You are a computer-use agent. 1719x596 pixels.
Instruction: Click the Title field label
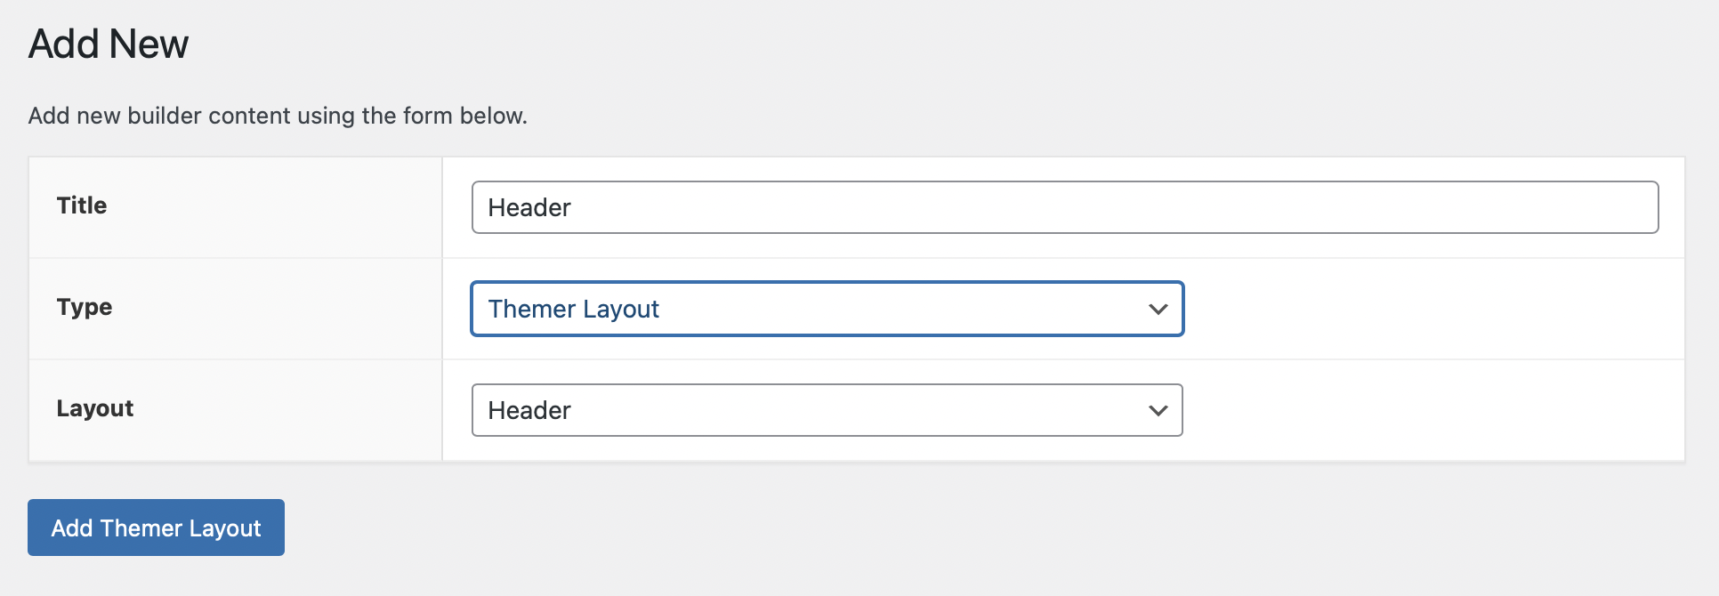[82, 205]
